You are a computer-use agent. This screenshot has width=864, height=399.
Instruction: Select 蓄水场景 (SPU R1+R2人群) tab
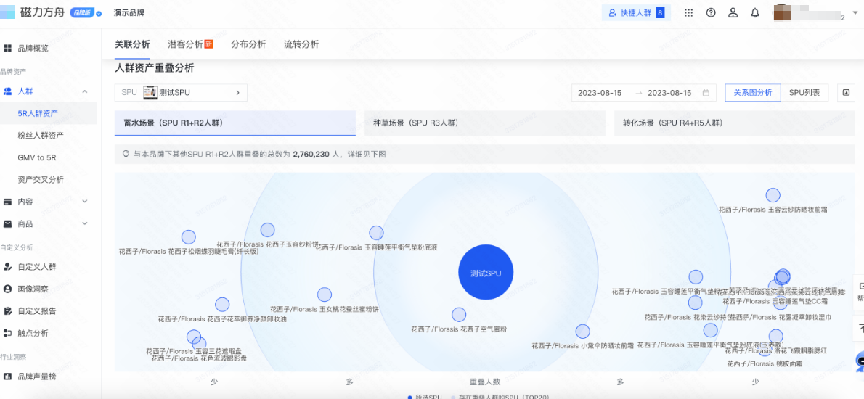pyautogui.click(x=235, y=123)
